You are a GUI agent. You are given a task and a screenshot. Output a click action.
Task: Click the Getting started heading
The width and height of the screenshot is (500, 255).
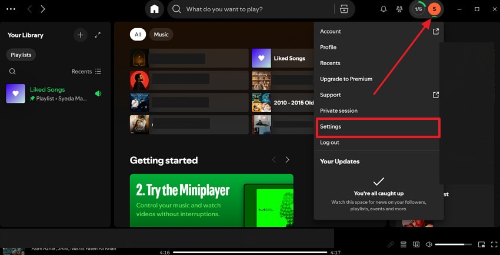tap(164, 160)
